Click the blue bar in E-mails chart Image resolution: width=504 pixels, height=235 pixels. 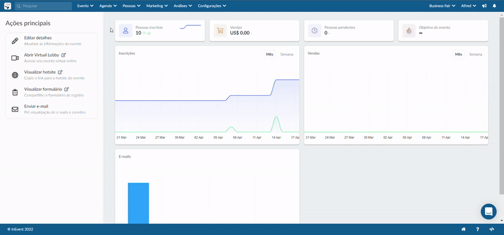point(139,203)
